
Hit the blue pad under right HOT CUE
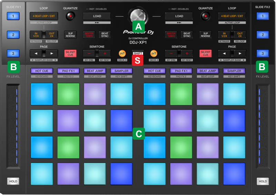pyautogui.click(x=155, y=94)
